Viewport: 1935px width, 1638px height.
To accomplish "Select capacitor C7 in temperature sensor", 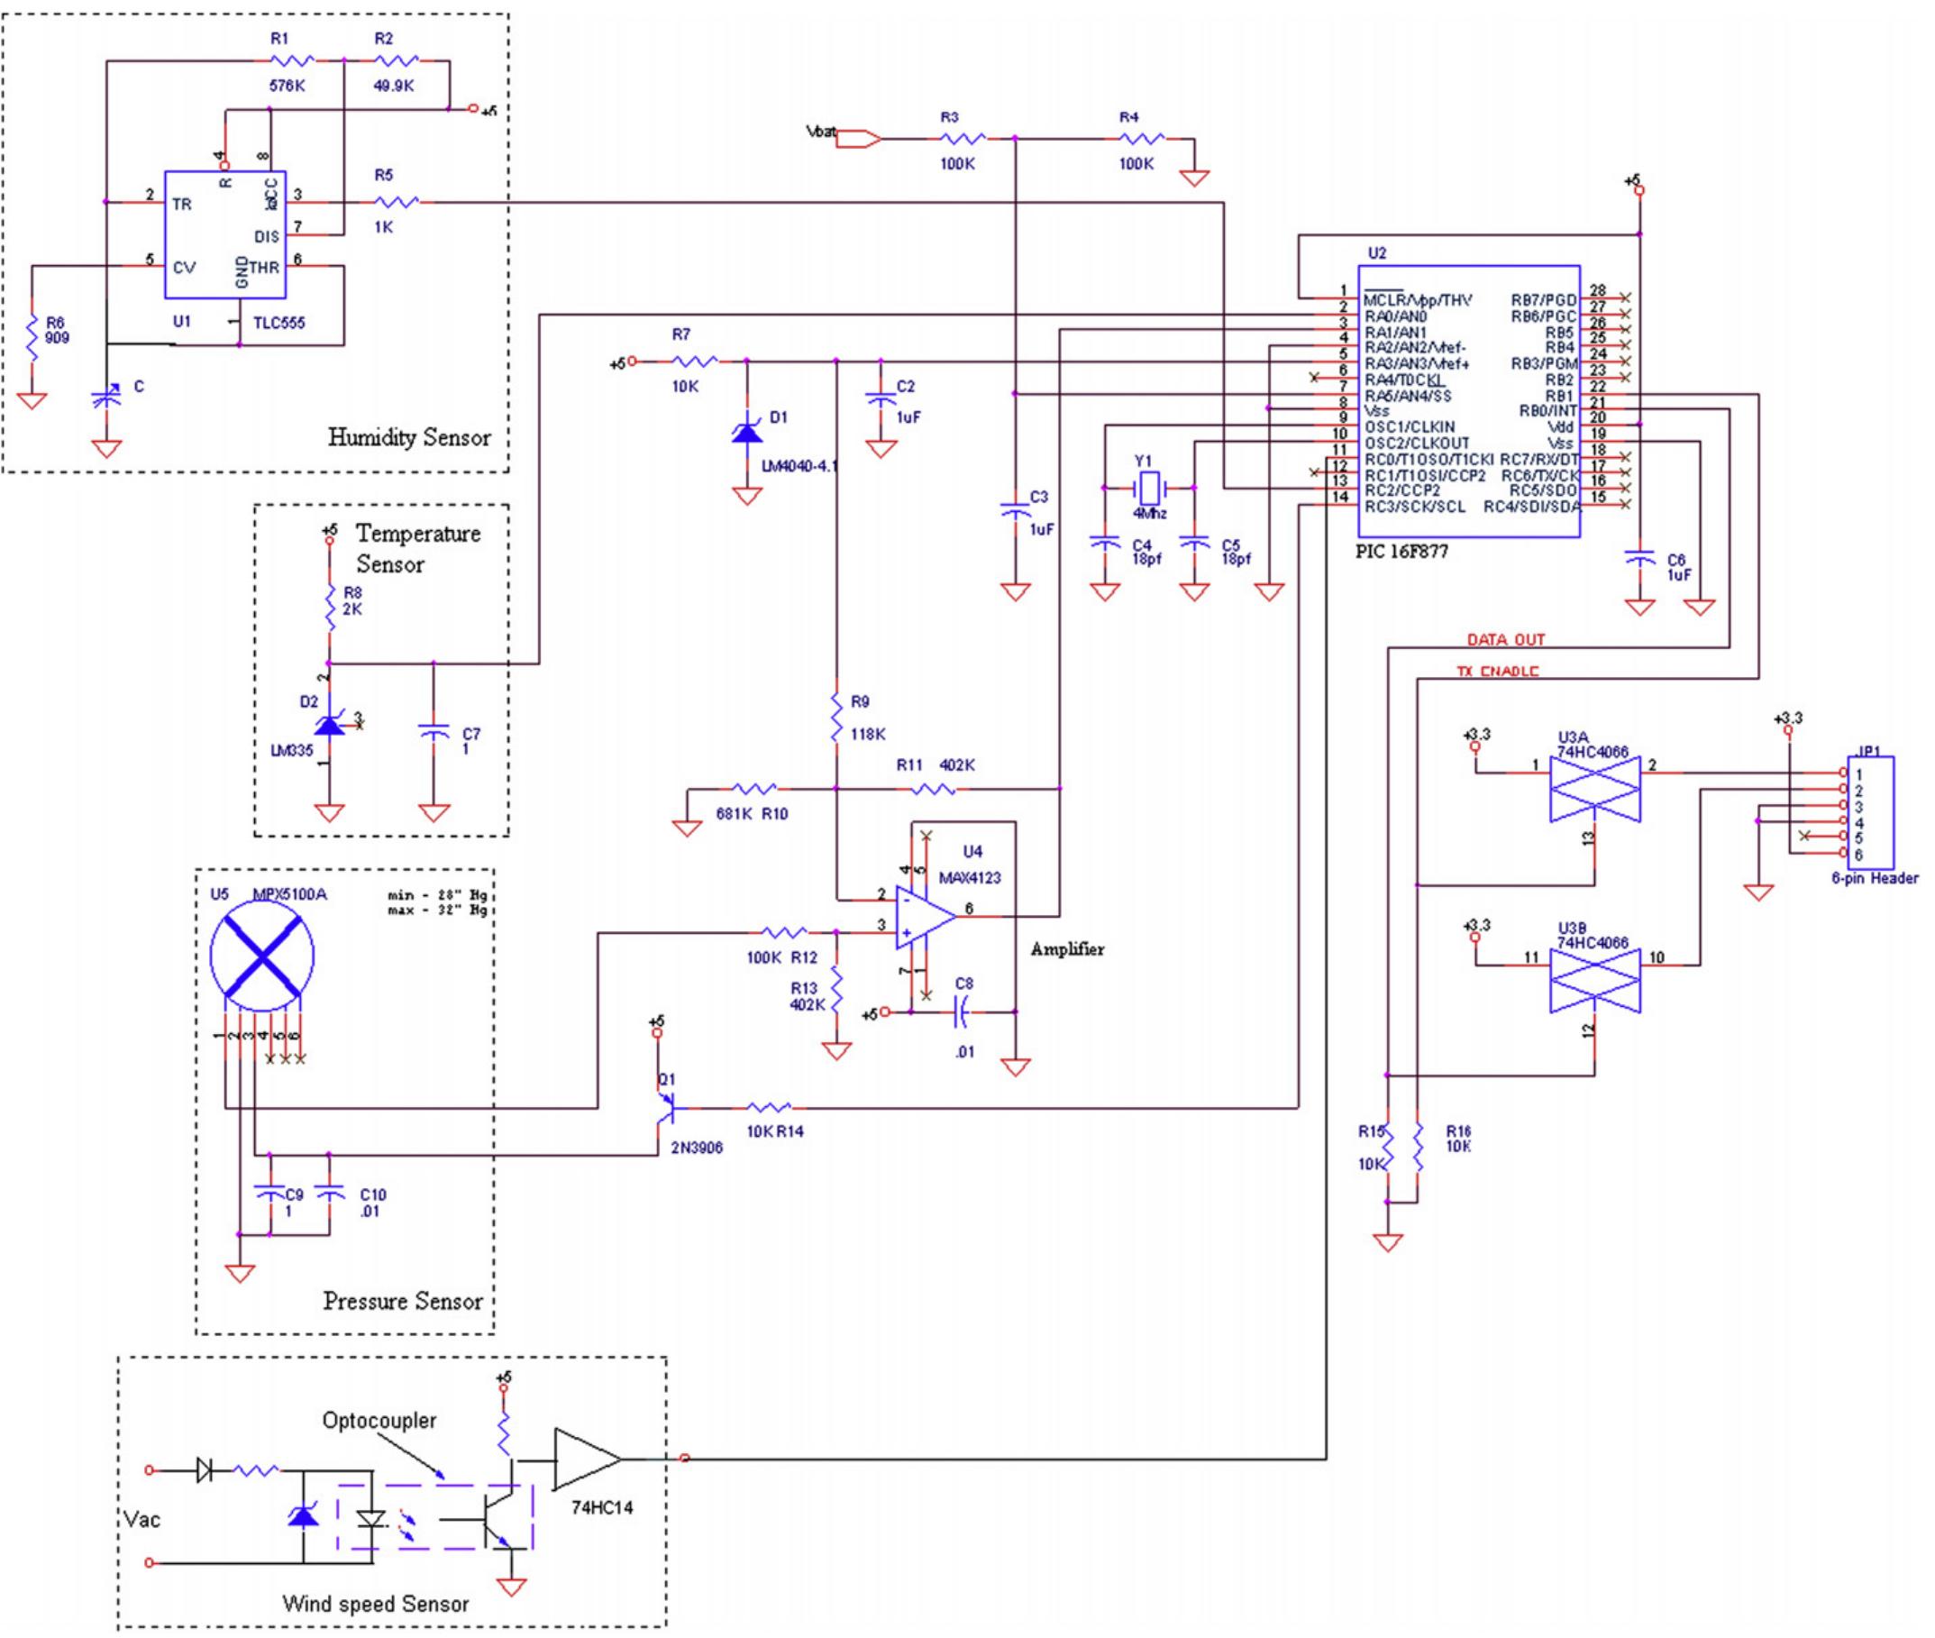I will pyautogui.click(x=434, y=732).
